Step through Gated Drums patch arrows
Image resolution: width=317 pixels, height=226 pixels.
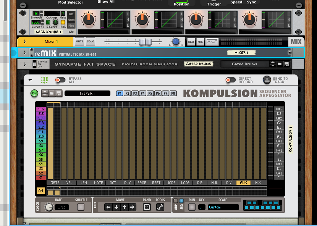point(273,64)
